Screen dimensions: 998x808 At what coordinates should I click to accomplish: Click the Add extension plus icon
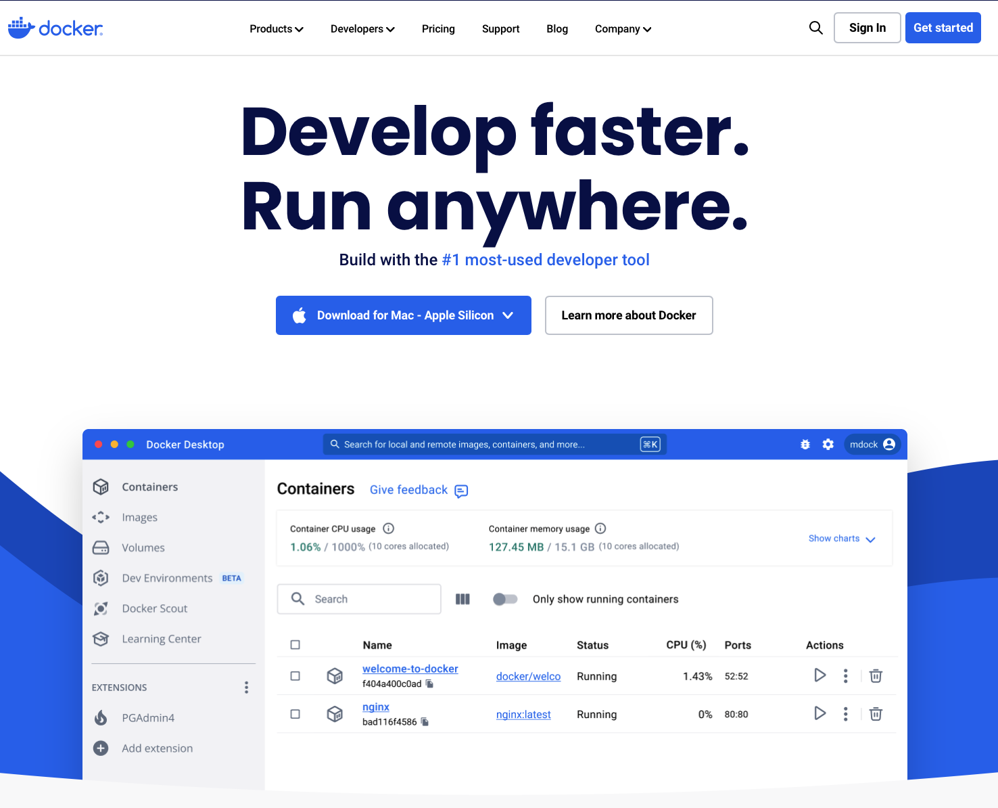(101, 748)
